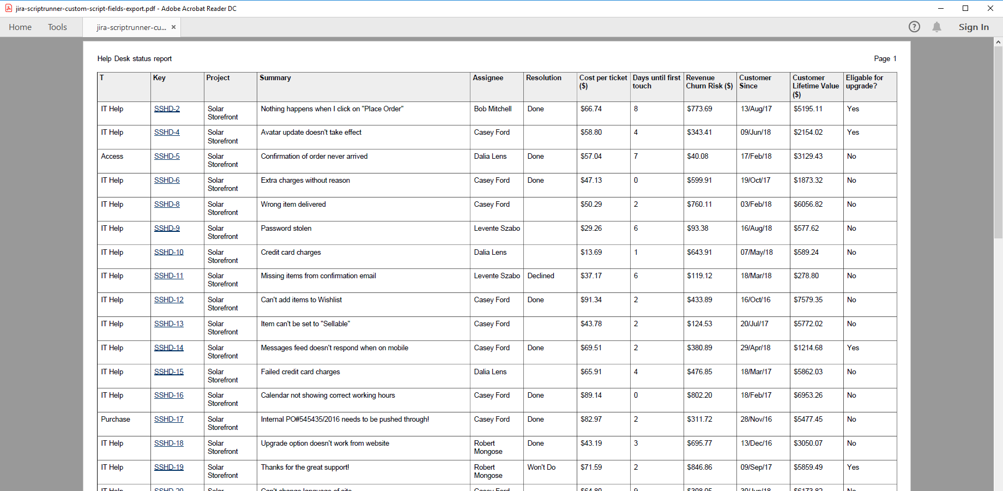Image resolution: width=1003 pixels, height=491 pixels.
Task: Open the SSHD-14 issue link
Action: [x=168, y=348]
